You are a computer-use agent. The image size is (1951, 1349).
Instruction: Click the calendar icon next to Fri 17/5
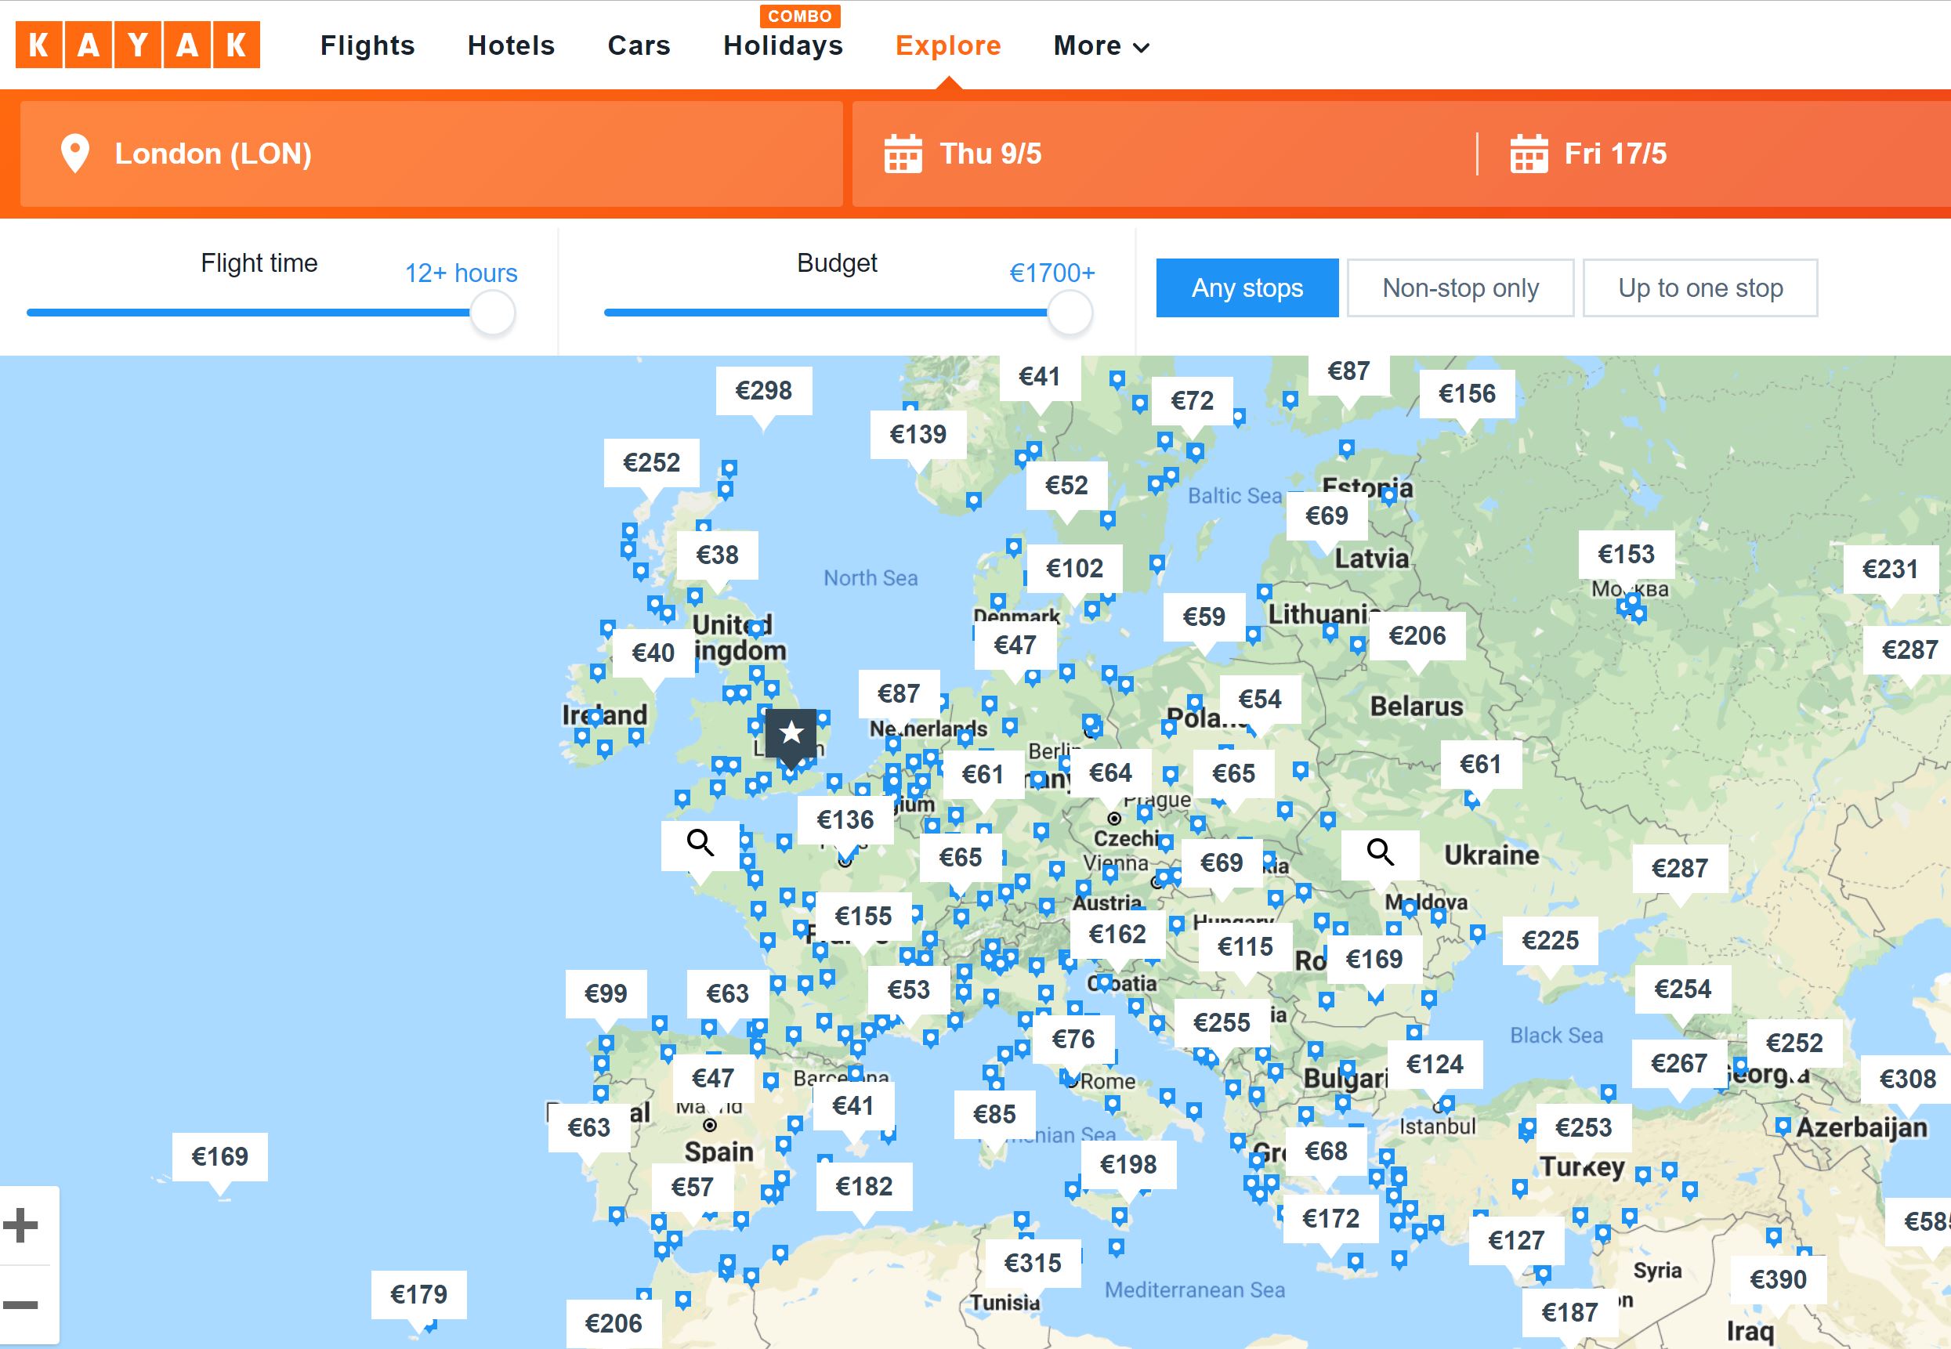(x=1529, y=154)
